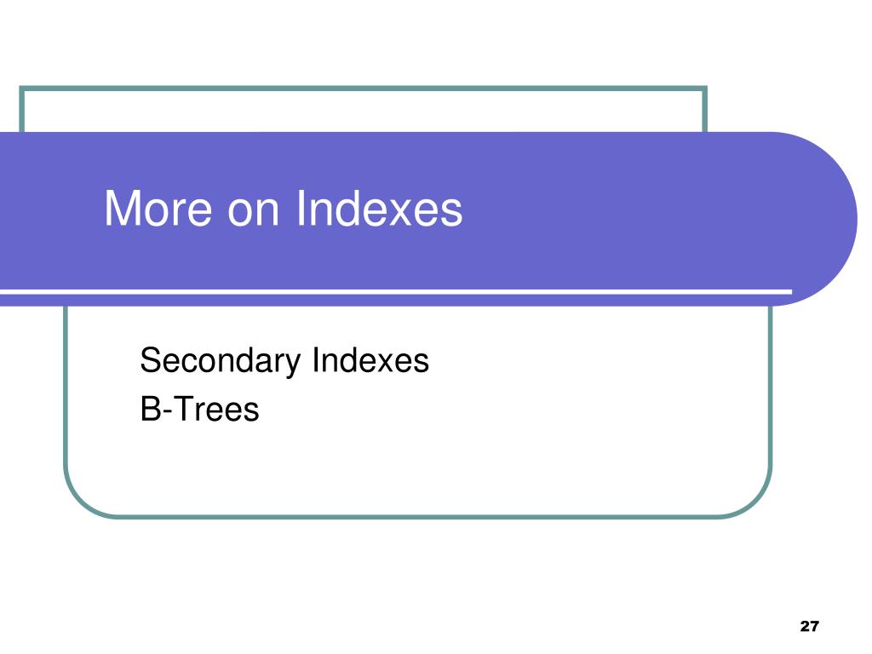Click the word 'Indexes' in the white title

tap(379, 209)
